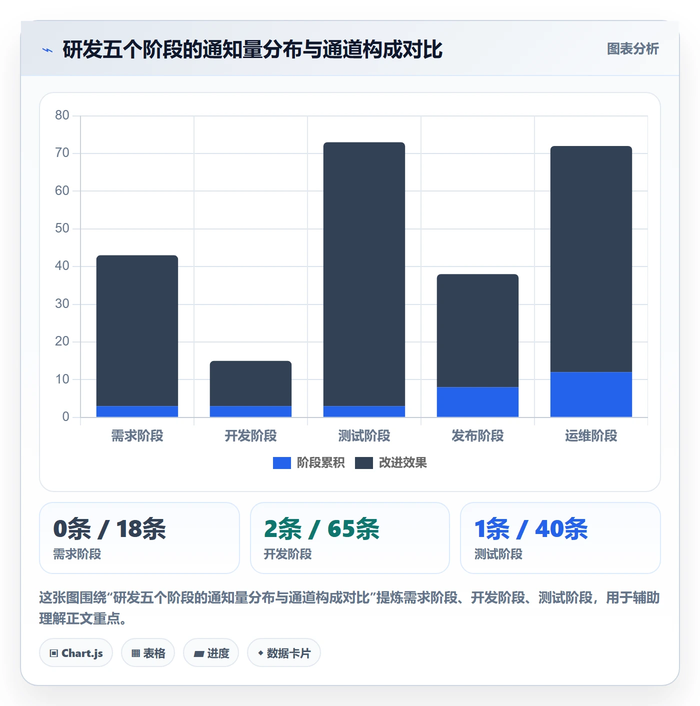Click the lightning icon beside the title

click(x=47, y=50)
